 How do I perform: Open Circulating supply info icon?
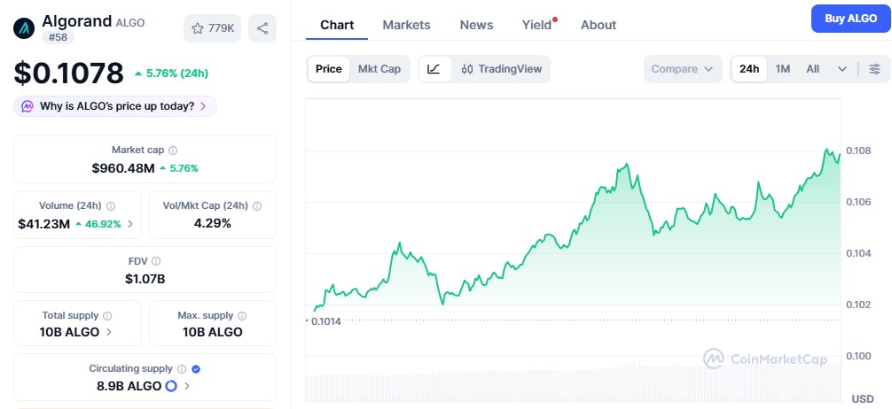pyautogui.click(x=182, y=368)
